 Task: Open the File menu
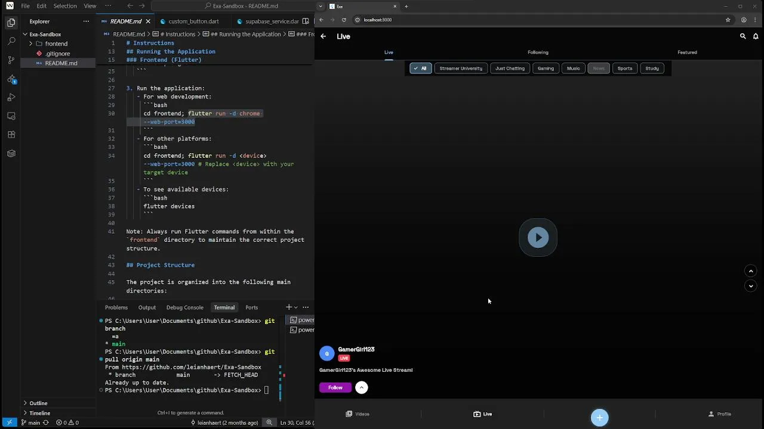tap(26, 6)
